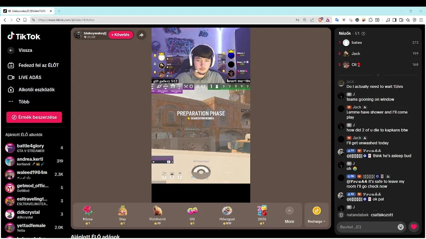Viewport: 426px width, 239px height.
Task: Open Alkotói eszközök menu item
Action: [x=31, y=90]
